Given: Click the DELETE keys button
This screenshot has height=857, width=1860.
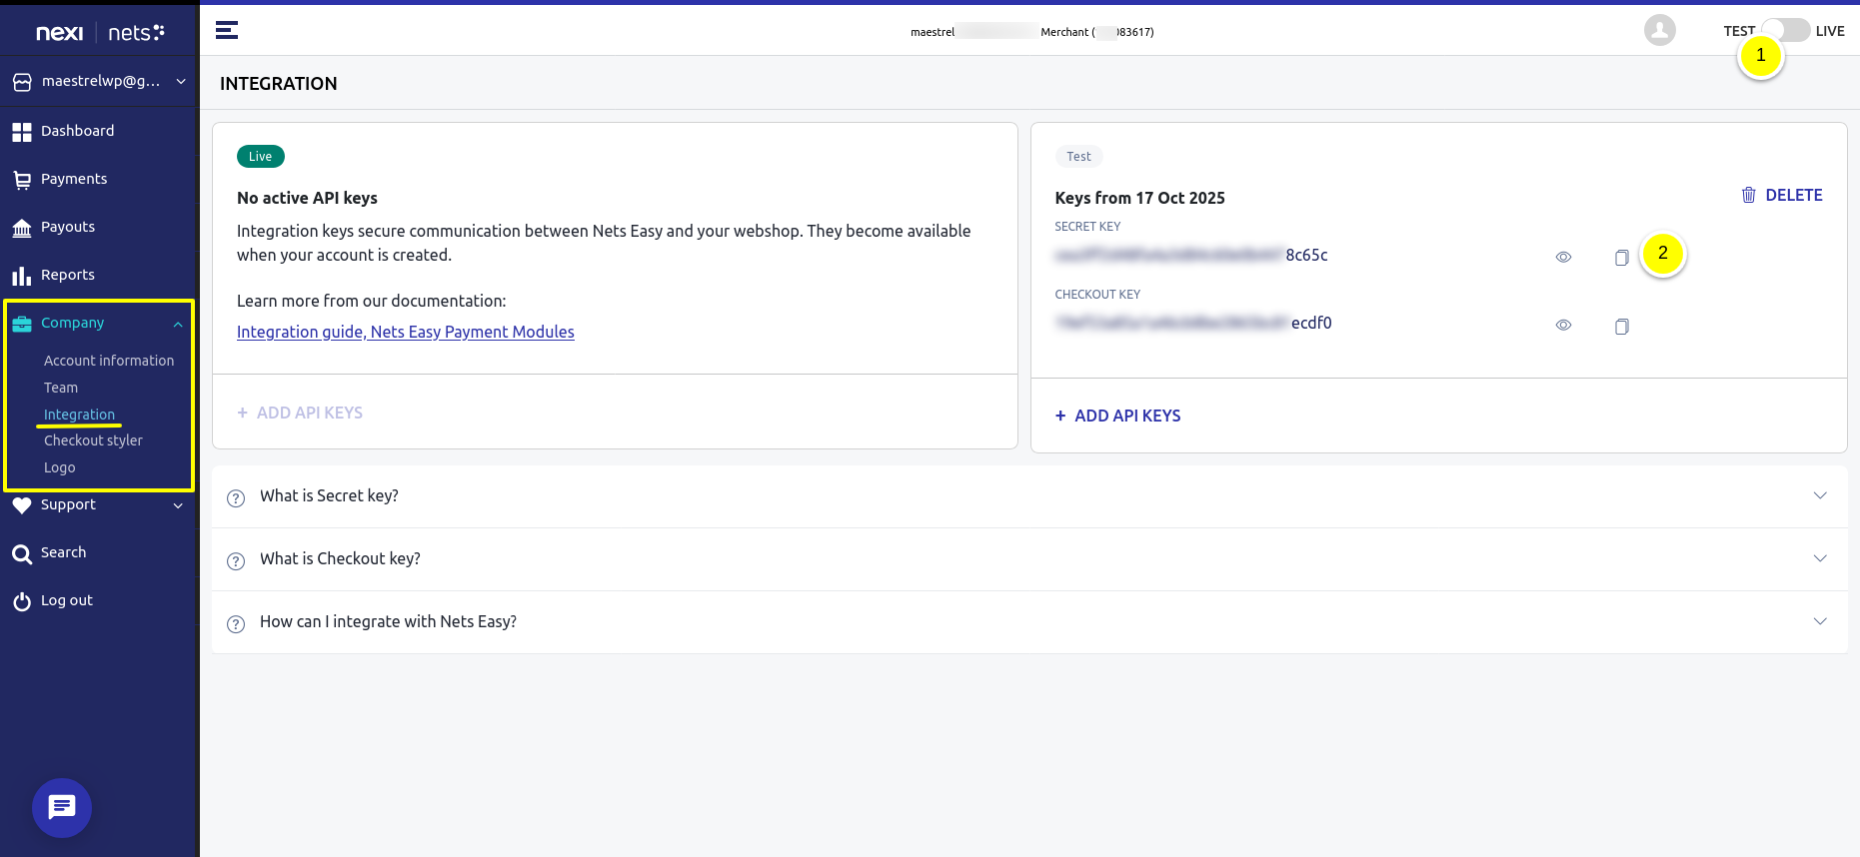Looking at the screenshot, I should pyautogui.click(x=1782, y=195).
